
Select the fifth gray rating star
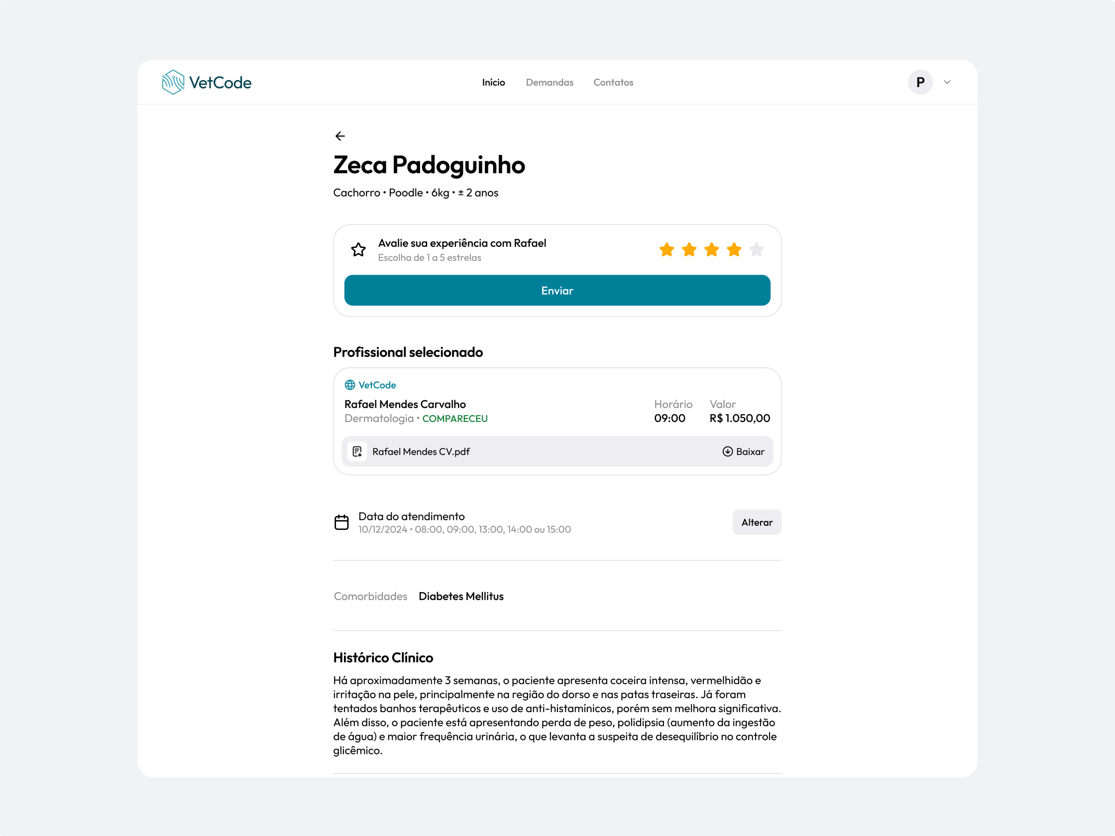click(x=756, y=249)
